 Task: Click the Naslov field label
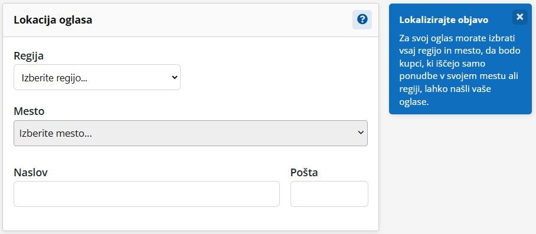(31, 172)
